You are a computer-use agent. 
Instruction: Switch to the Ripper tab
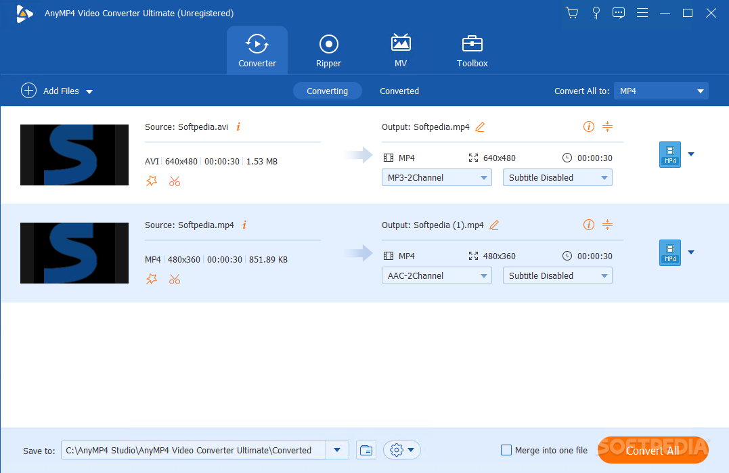pyautogui.click(x=328, y=51)
